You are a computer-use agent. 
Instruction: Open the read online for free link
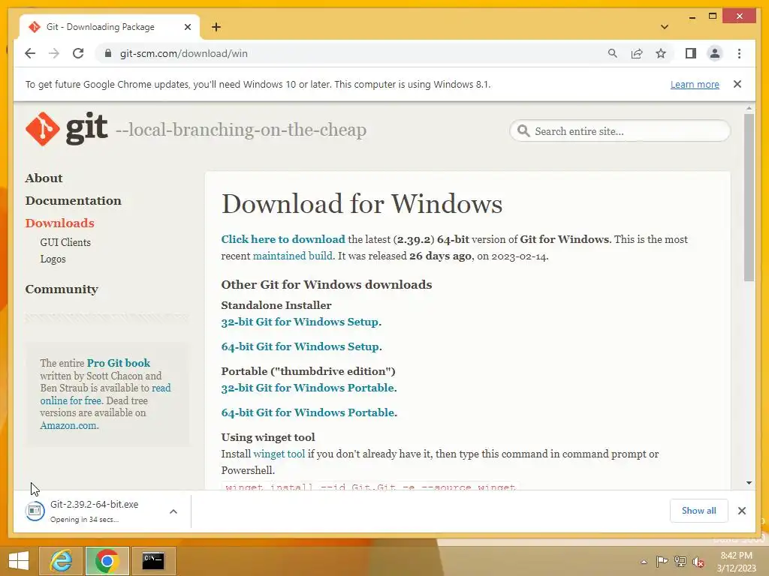(105, 394)
